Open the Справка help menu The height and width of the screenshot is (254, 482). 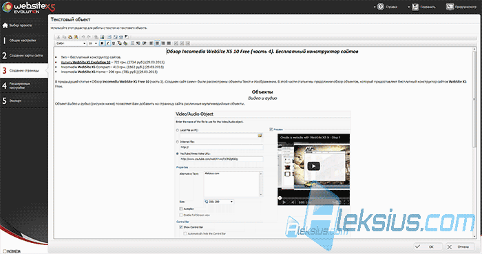click(386, 7)
